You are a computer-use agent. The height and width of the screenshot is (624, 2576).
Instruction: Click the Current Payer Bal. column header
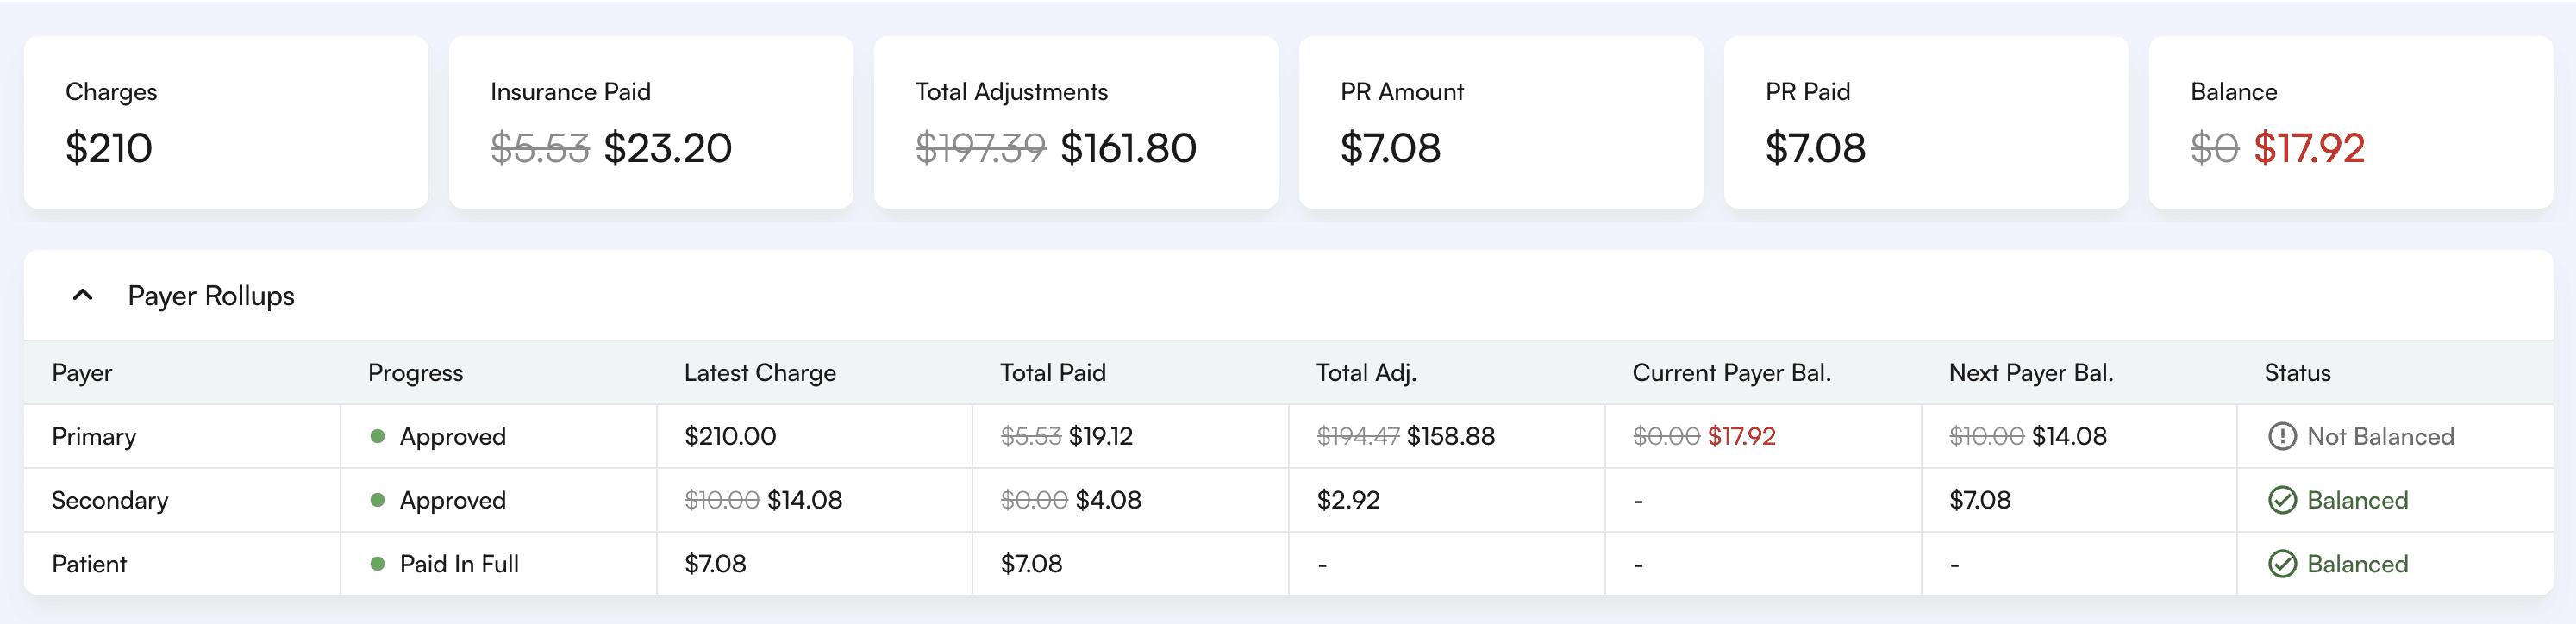click(1731, 373)
